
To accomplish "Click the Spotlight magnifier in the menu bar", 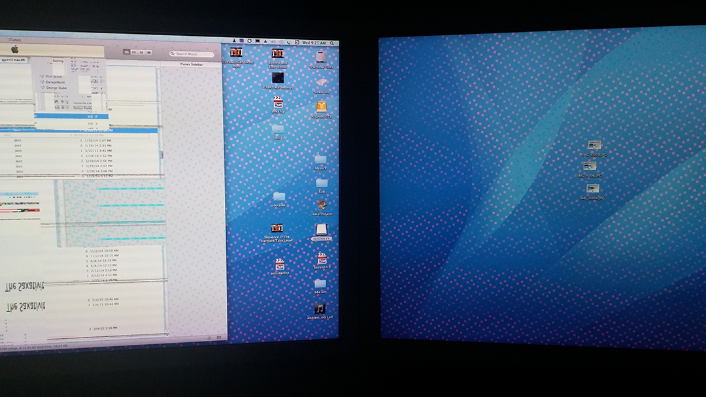I will click(332, 43).
